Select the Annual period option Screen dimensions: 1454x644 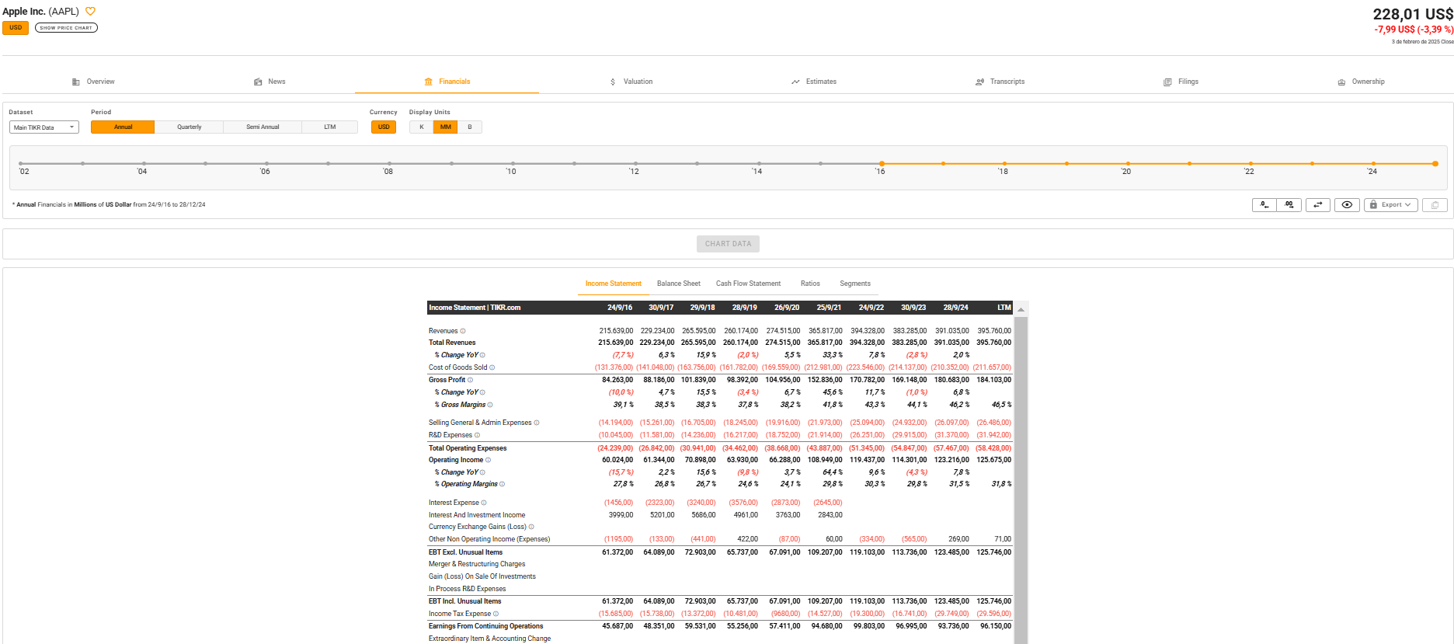(x=123, y=127)
